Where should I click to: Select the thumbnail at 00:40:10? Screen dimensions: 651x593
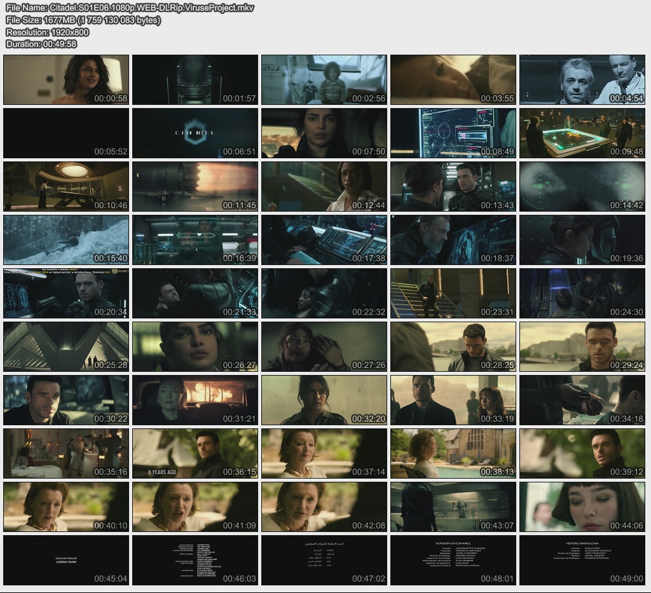(x=66, y=507)
